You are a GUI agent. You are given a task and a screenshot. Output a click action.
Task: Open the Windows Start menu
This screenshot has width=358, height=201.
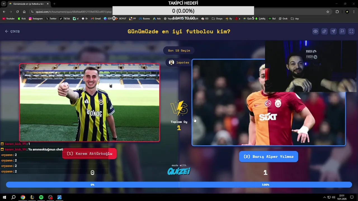point(4,197)
